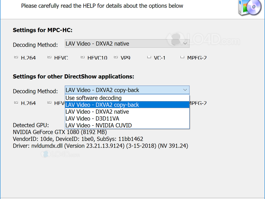Click the 'VendorID: 10de' info line
Viewport: 265px width, 199px height.
[78, 139]
